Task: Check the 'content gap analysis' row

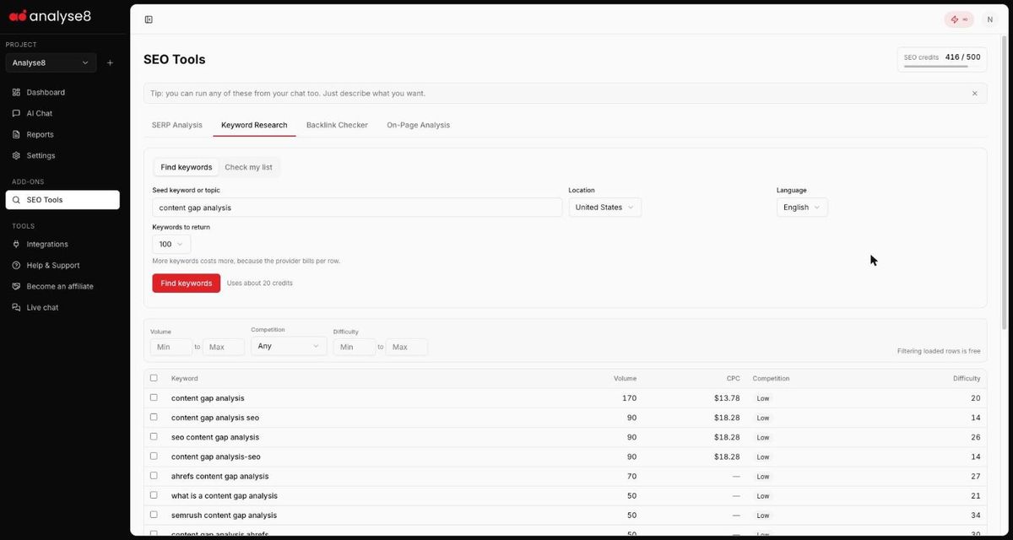Action: point(154,397)
